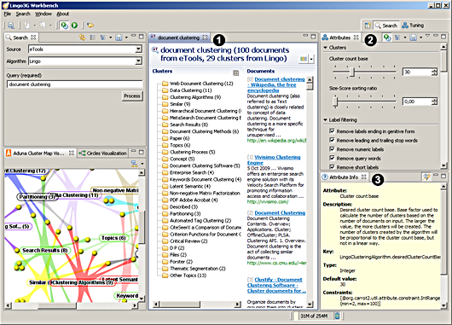The width and height of the screenshot is (452, 325).
Task: Click the garbage collector trash icon
Action: pyautogui.click(x=337, y=316)
